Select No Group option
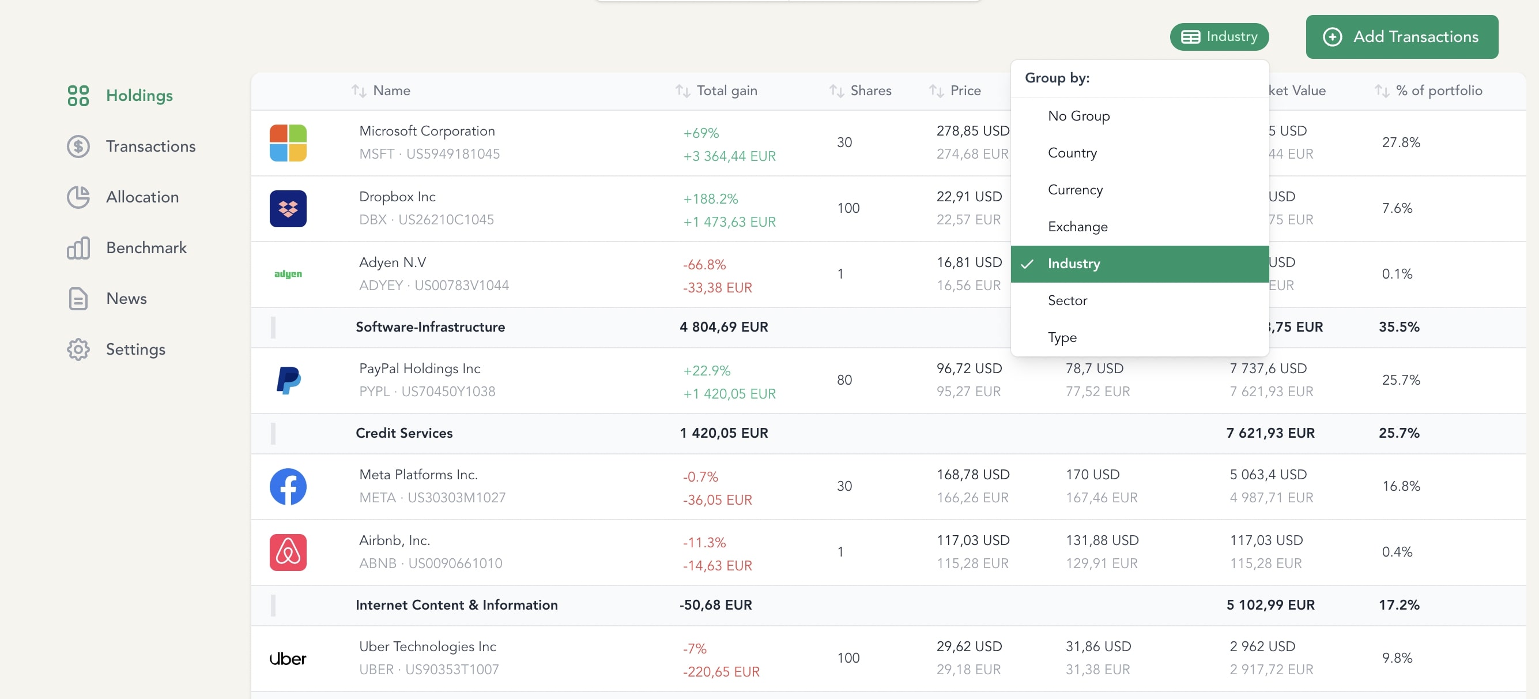This screenshot has height=699, width=1539. (x=1140, y=116)
